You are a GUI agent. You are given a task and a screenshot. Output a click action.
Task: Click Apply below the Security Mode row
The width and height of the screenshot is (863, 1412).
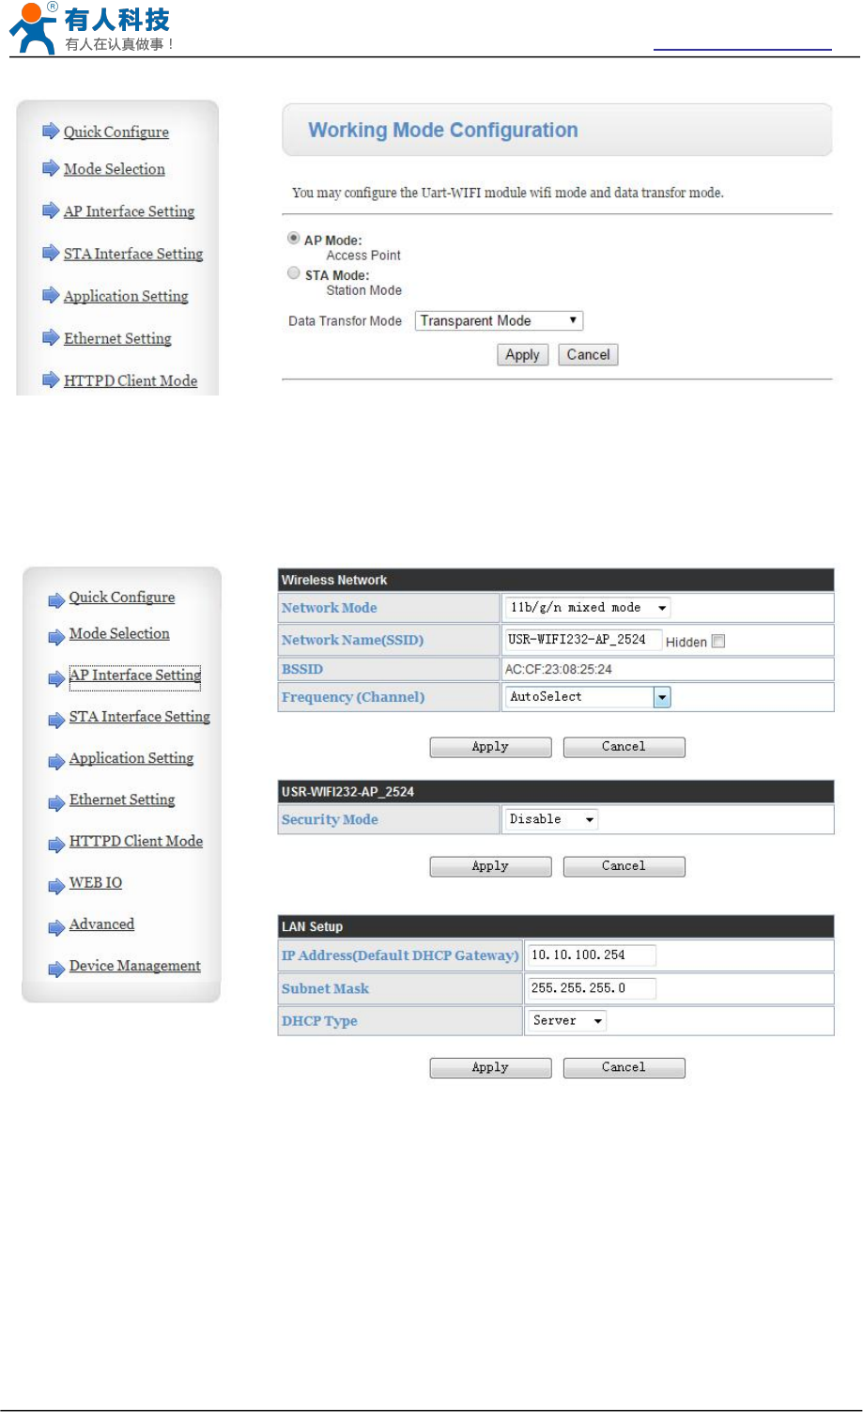click(x=490, y=866)
